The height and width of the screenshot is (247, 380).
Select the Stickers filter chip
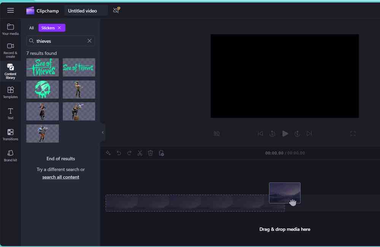(48, 28)
